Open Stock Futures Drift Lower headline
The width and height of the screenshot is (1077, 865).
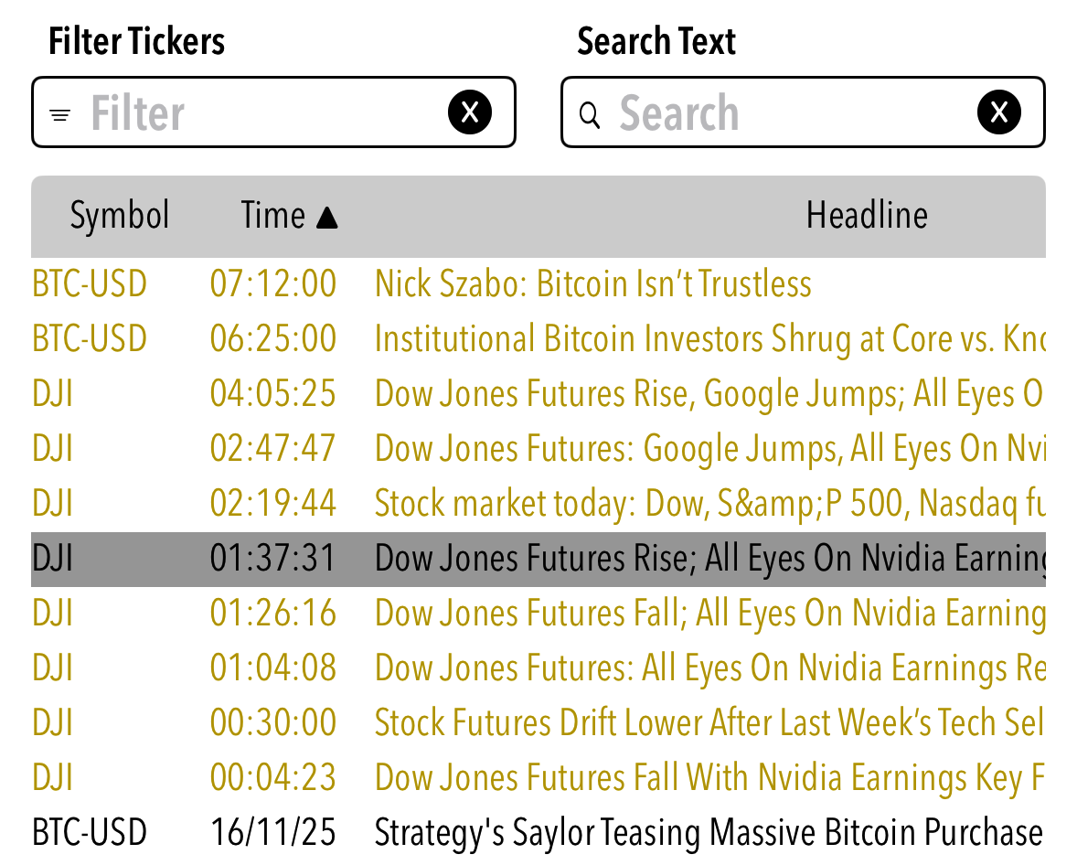tap(709, 723)
